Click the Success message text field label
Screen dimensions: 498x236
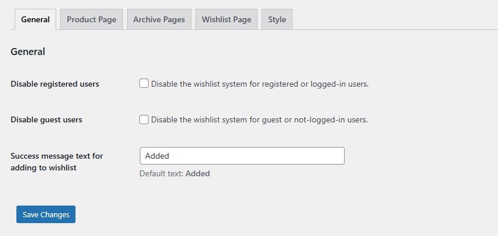[57, 162]
